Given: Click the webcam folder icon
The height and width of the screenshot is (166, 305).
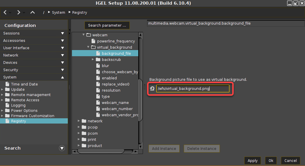Looking at the screenshot, I should [x=89, y=35].
